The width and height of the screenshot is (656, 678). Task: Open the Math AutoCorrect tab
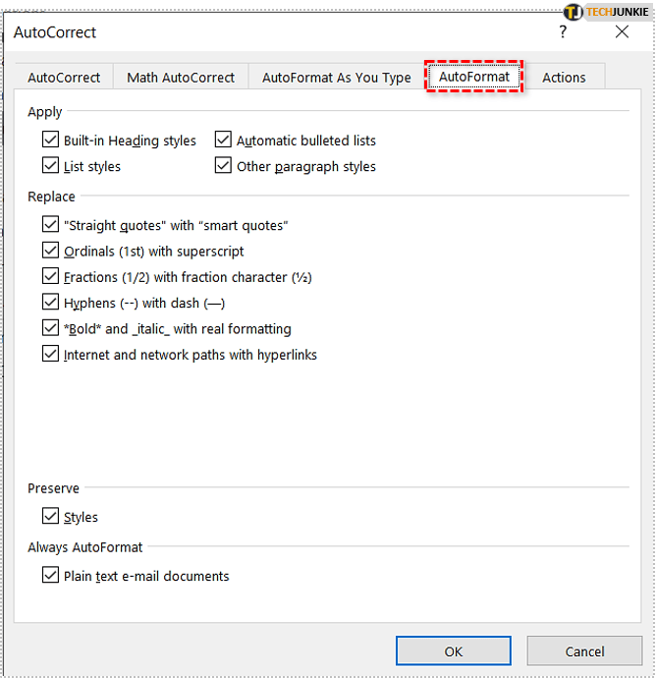(181, 78)
